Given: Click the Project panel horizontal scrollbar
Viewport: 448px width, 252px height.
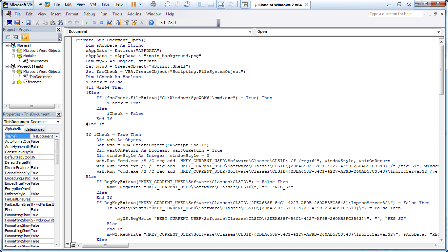Looking at the screenshot, I should pyautogui.click(x=31, y=106).
